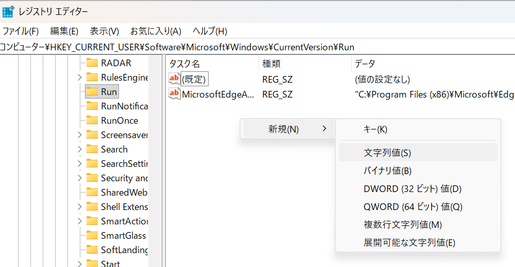Select the RunOnce key label

point(119,120)
